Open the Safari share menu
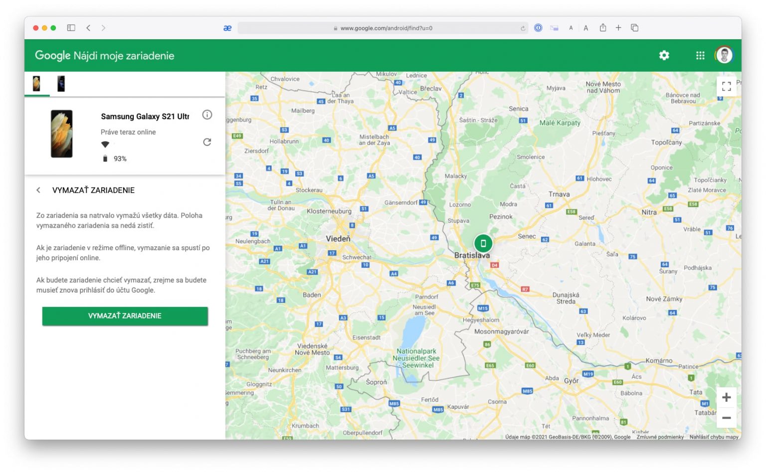The width and height of the screenshot is (766, 472). 603,27
